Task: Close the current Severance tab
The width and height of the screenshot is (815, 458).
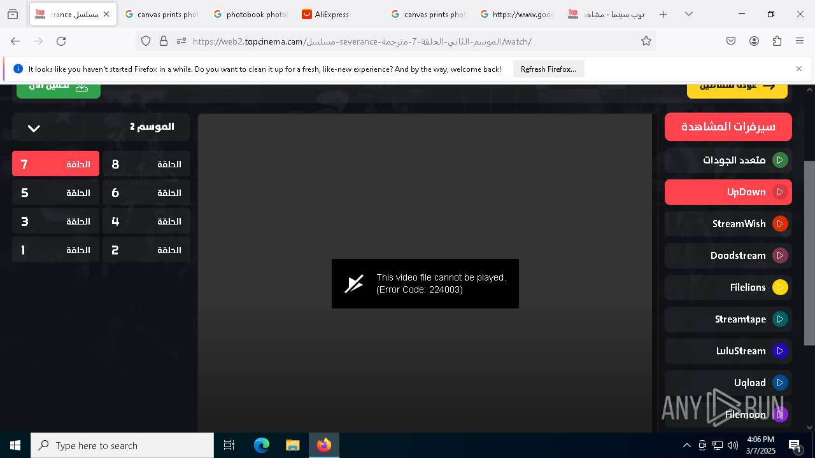Action: (x=106, y=14)
